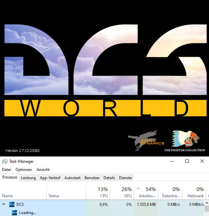The image size is (209, 216).
Task: Minimize the Task-Manager window
Action: point(172,161)
